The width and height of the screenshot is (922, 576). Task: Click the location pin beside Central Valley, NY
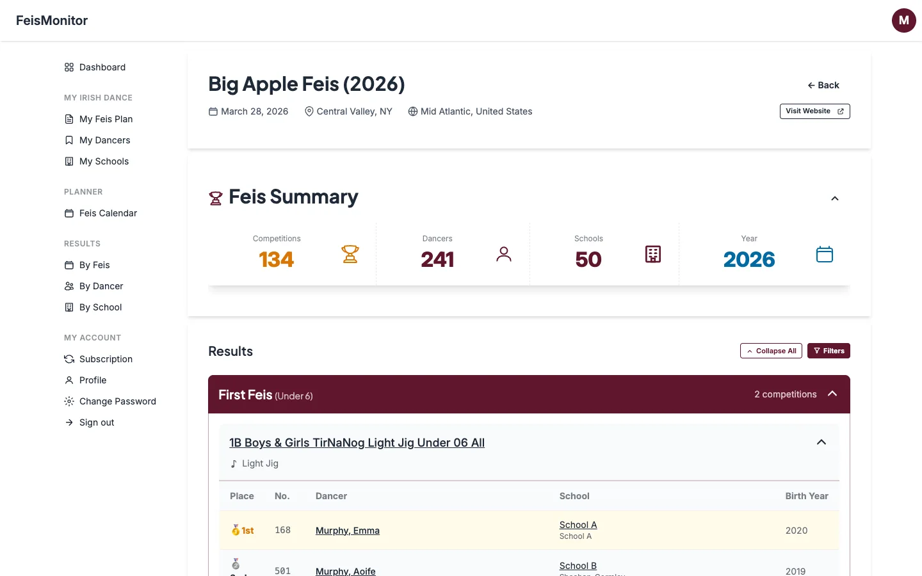pos(309,111)
